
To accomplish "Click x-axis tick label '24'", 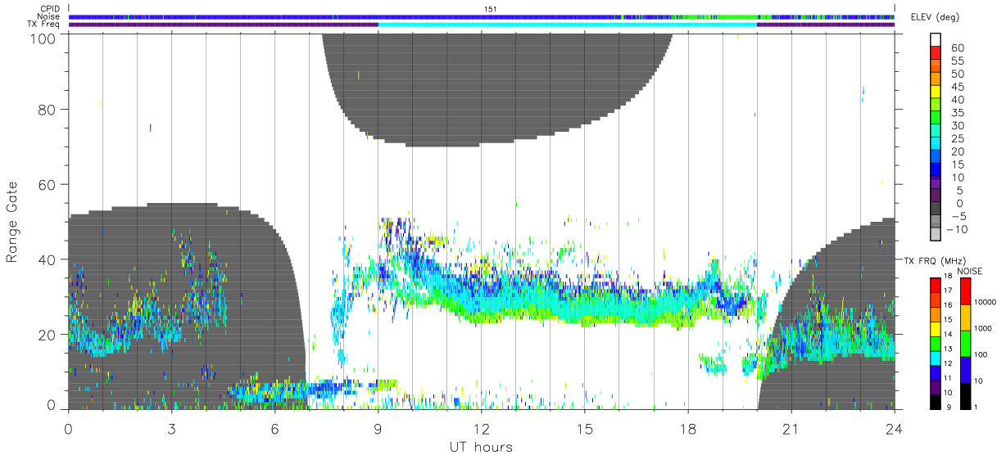I will [x=894, y=429].
